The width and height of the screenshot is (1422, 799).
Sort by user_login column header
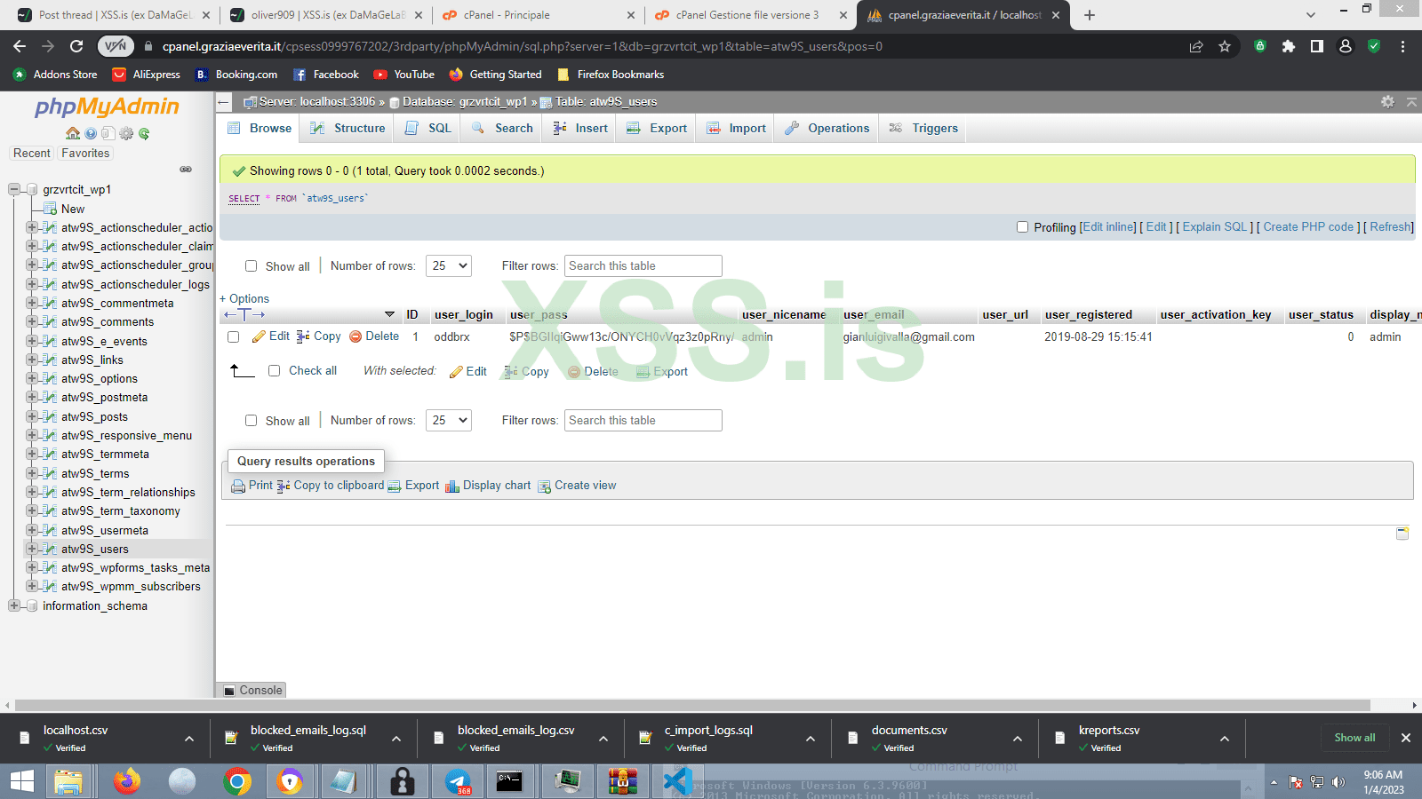pos(463,314)
